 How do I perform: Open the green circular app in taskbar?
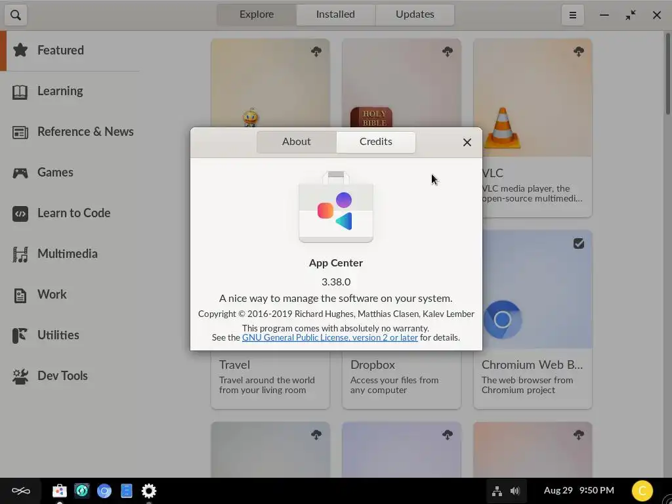[x=82, y=491]
